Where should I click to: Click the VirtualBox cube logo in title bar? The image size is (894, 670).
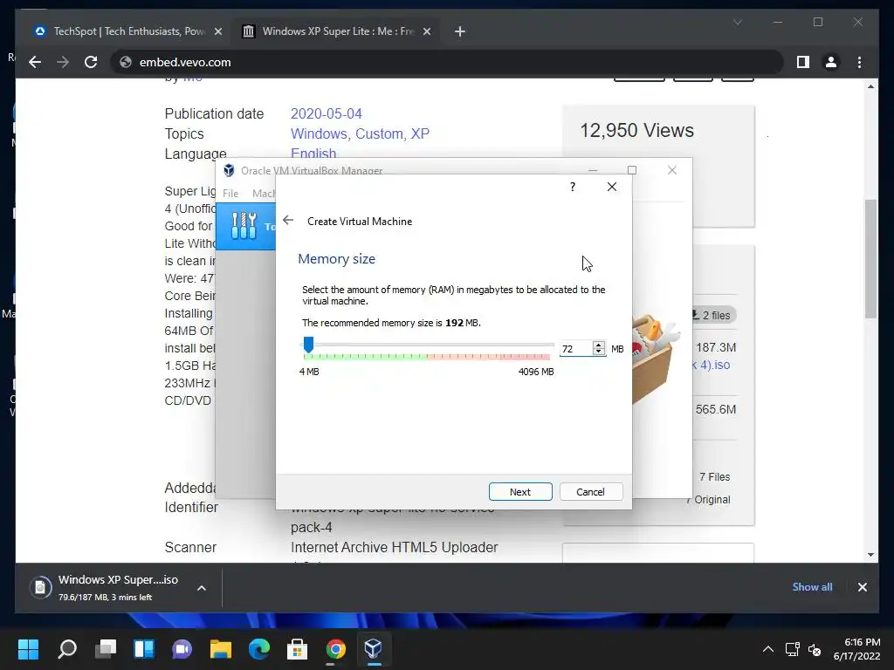pos(229,170)
